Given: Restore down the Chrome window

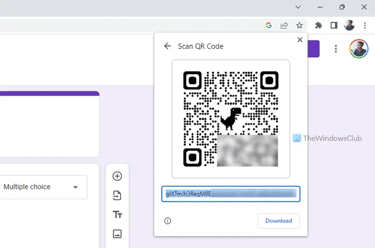Looking at the screenshot, I should click(342, 7).
